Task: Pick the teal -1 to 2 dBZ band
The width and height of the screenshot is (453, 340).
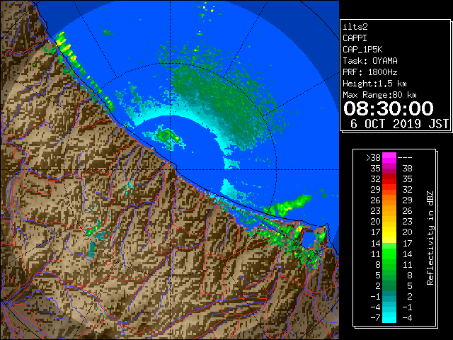Action: click(x=389, y=296)
